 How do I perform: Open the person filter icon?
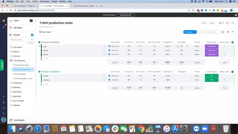coord(223,32)
